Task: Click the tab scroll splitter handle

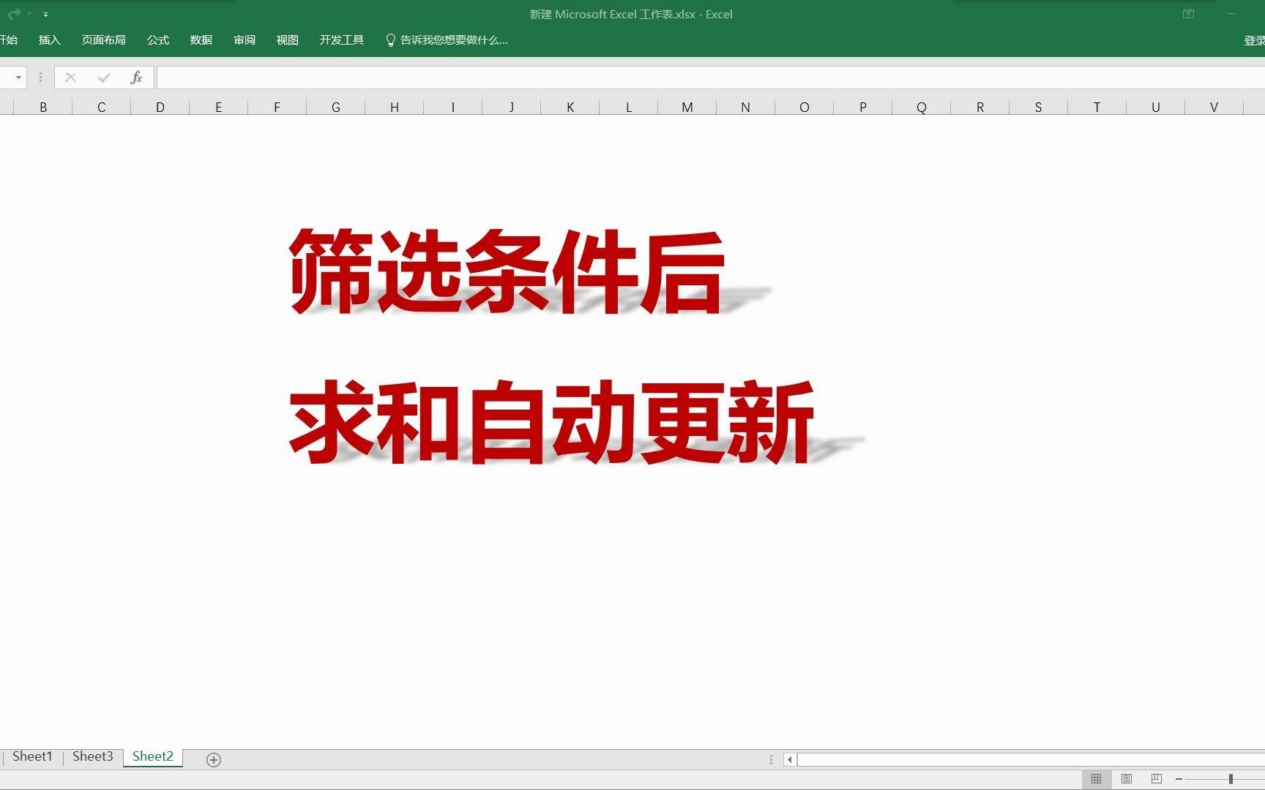Action: tap(771, 760)
